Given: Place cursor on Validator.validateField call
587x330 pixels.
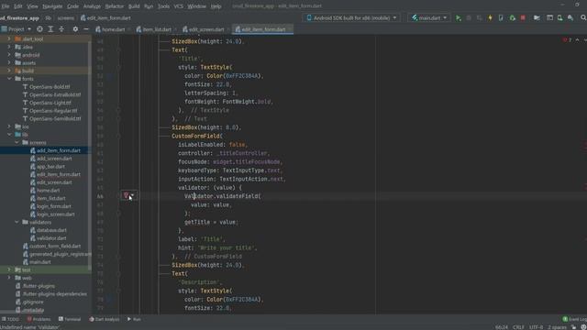Looking at the screenshot, I should 222,196.
